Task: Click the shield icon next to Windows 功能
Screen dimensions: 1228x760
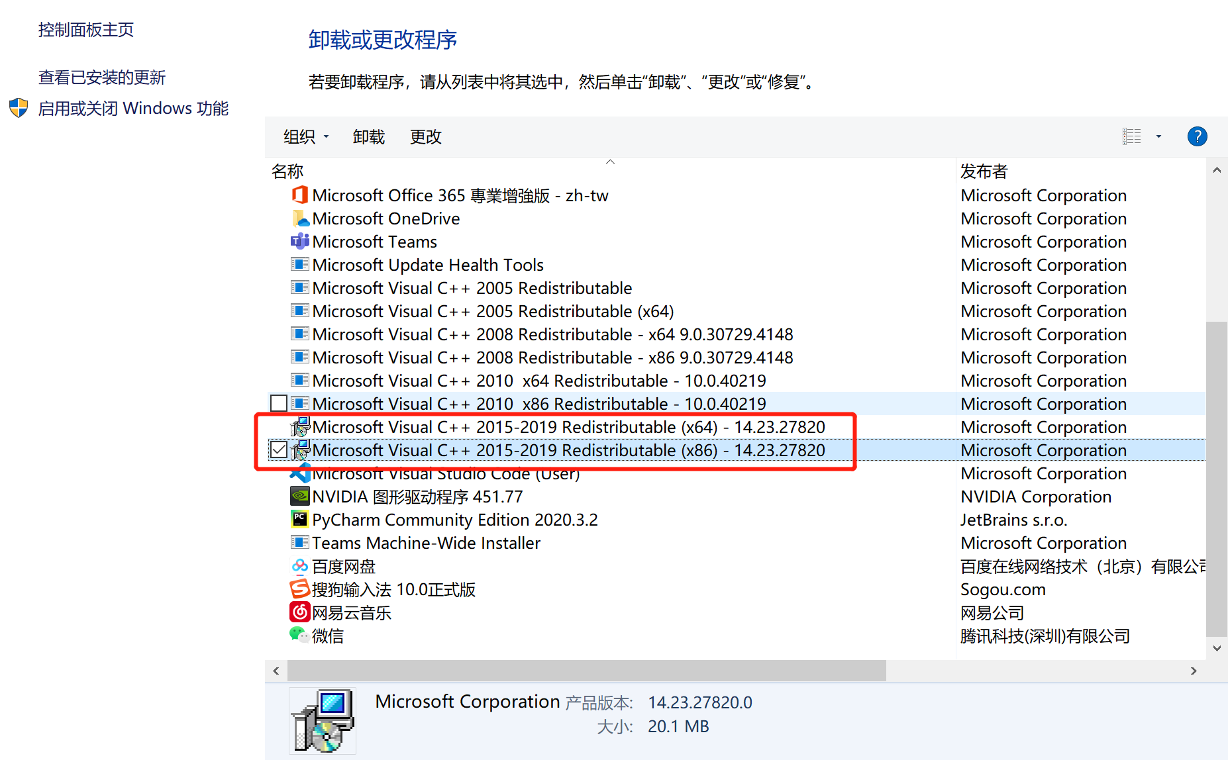Action: coord(19,108)
